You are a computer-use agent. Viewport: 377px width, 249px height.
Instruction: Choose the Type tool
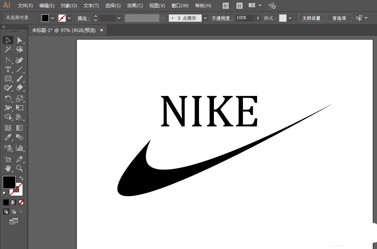(8, 70)
